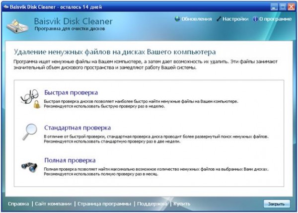This screenshot has width=298, height=213.
Task: Click the Закрыть button
Action: click(x=277, y=204)
